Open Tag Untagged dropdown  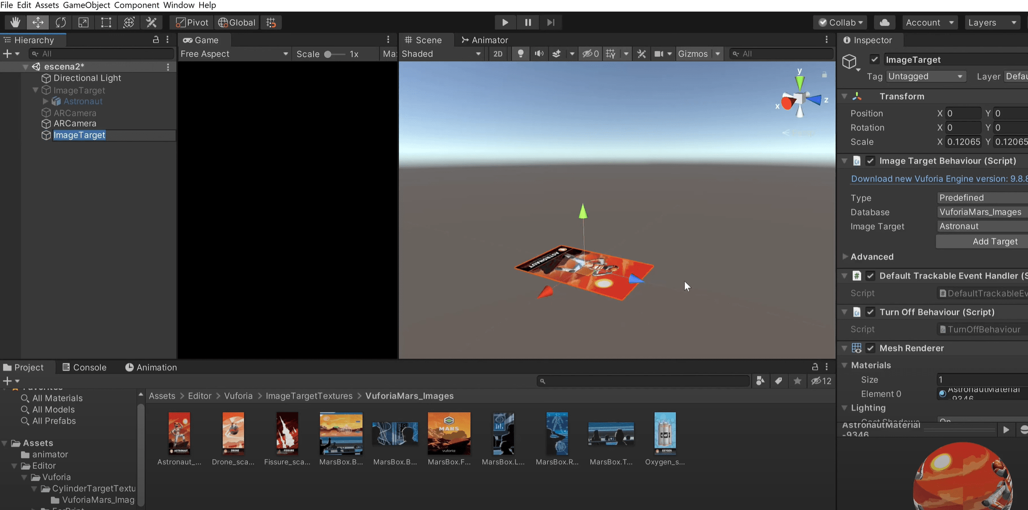pyautogui.click(x=925, y=76)
